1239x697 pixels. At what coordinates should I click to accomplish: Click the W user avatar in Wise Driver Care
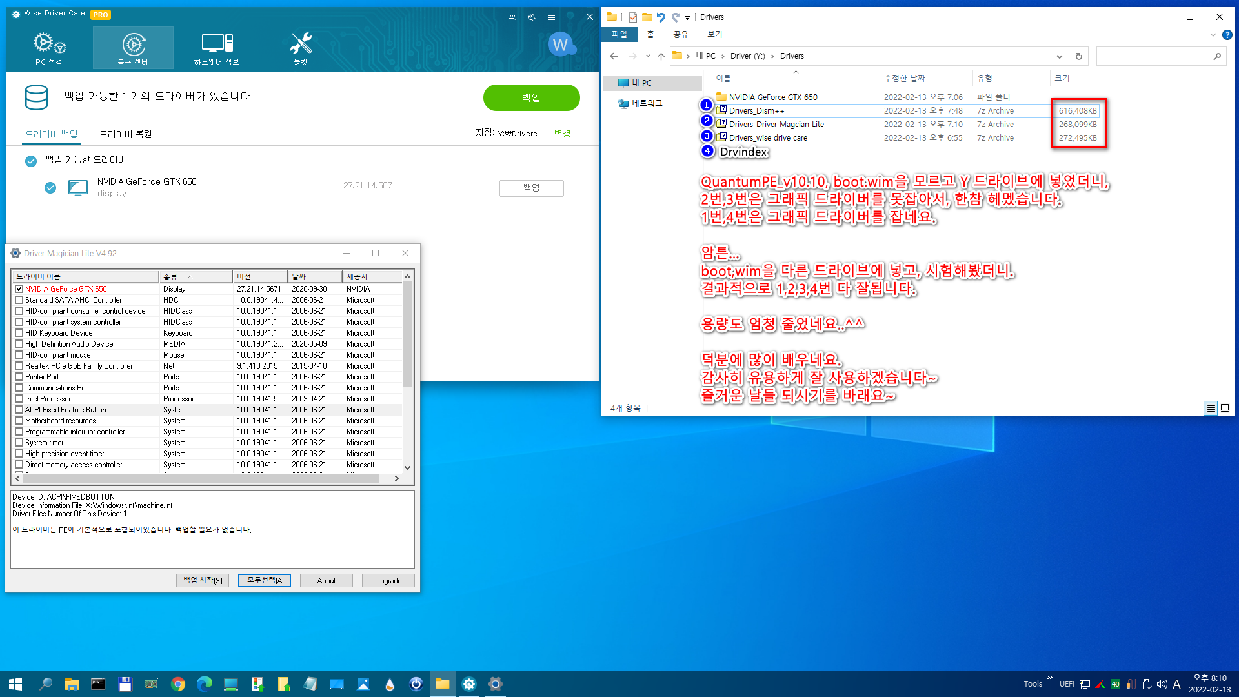[x=560, y=45]
